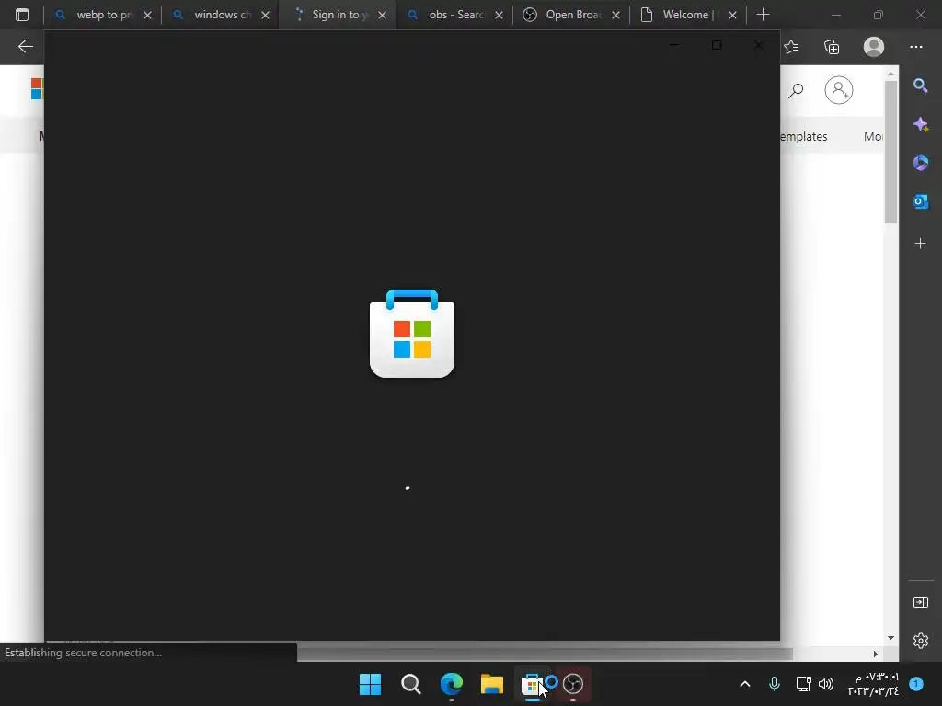This screenshot has width=942, height=706.
Task: Open the Templates menu on the webpage
Action: click(x=804, y=137)
